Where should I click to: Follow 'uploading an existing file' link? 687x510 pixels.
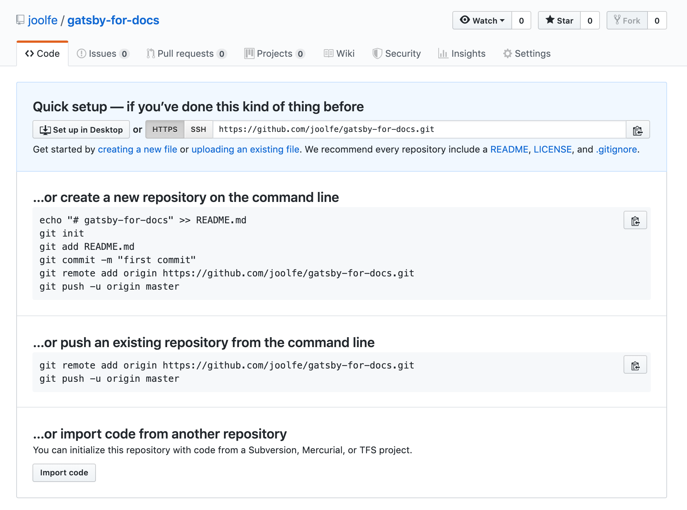(x=245, y=149)
